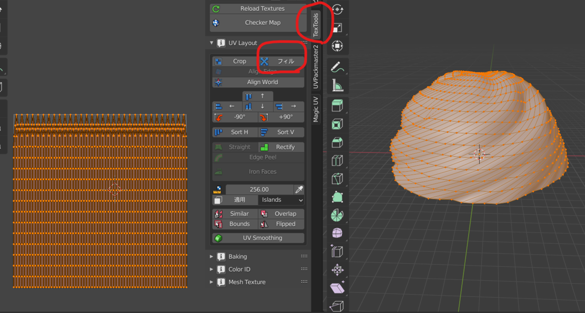585x313 pixels.
Task: Grab the Mesh Texture panel drag handle
Action: pos(304,282)
